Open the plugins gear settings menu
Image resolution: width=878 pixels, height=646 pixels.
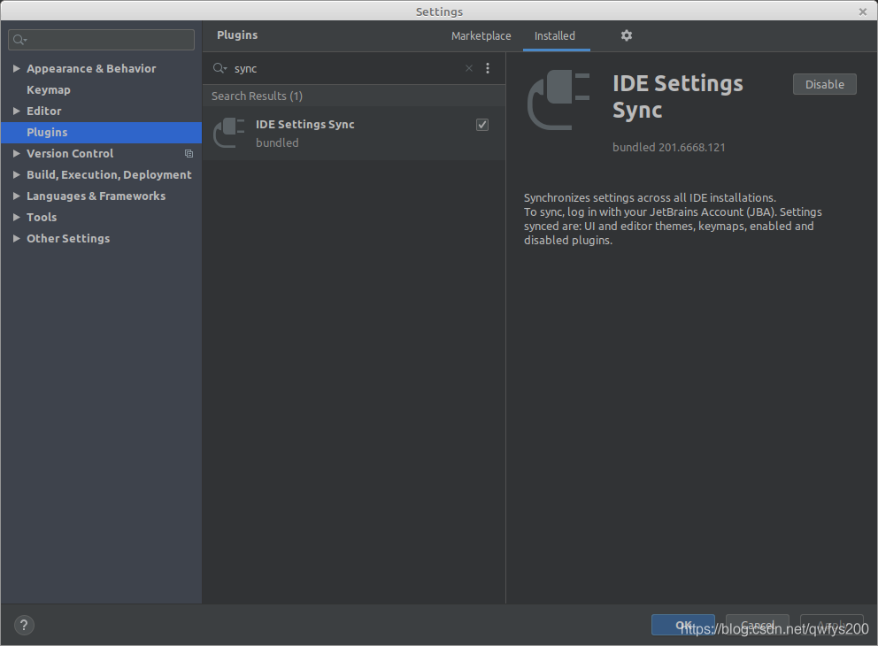626,35
